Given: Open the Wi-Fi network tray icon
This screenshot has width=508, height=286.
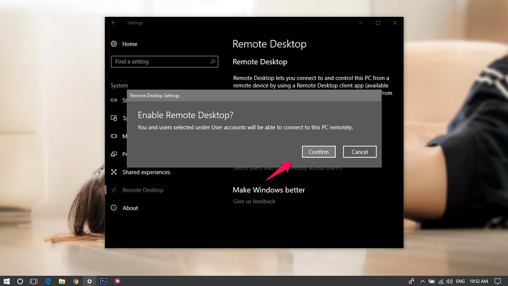Looking at the screenshot, I should tap(441, 281).
